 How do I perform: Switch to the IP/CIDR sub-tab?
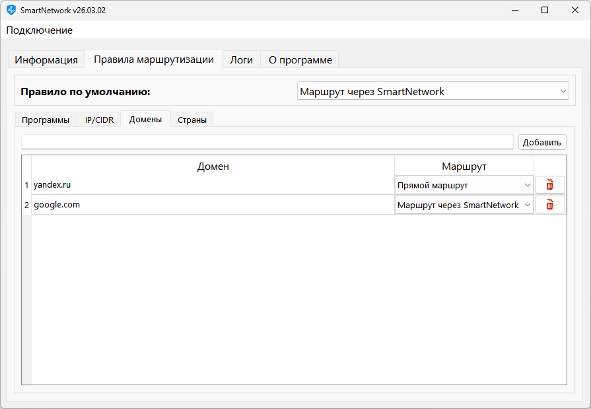click(99, 120)
